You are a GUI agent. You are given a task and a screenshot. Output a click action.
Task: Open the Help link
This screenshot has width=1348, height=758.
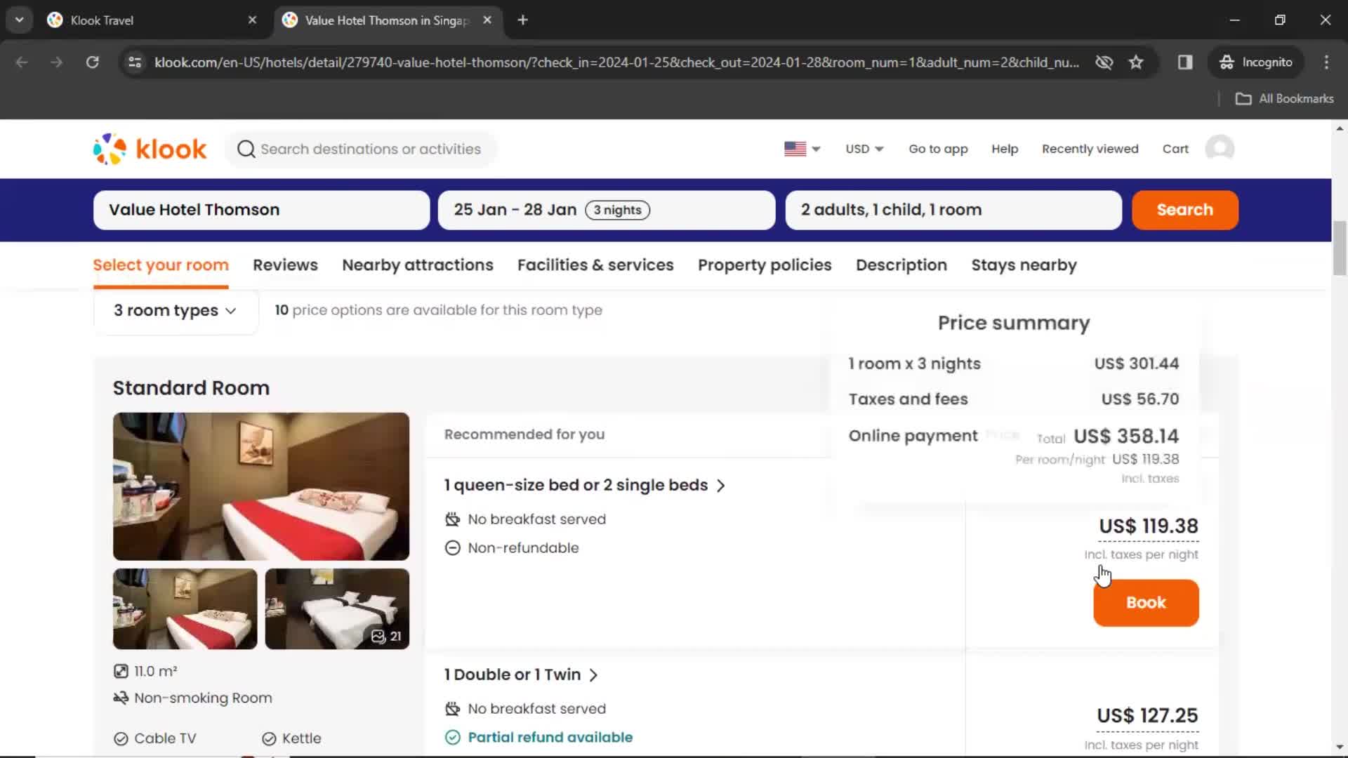tap(1005, 149)
